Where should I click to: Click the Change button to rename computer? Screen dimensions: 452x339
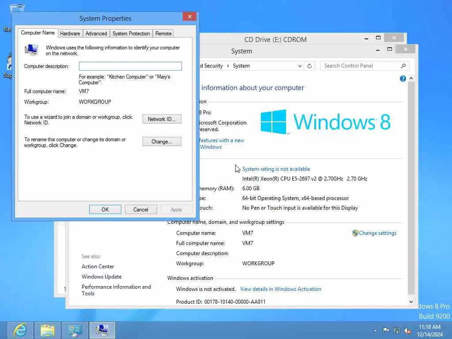162,142
